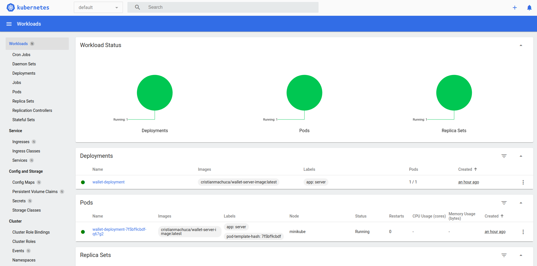Click the N badge next to Secrets
537x266 pixels.
pyautogui.click(x=30, y=201)
